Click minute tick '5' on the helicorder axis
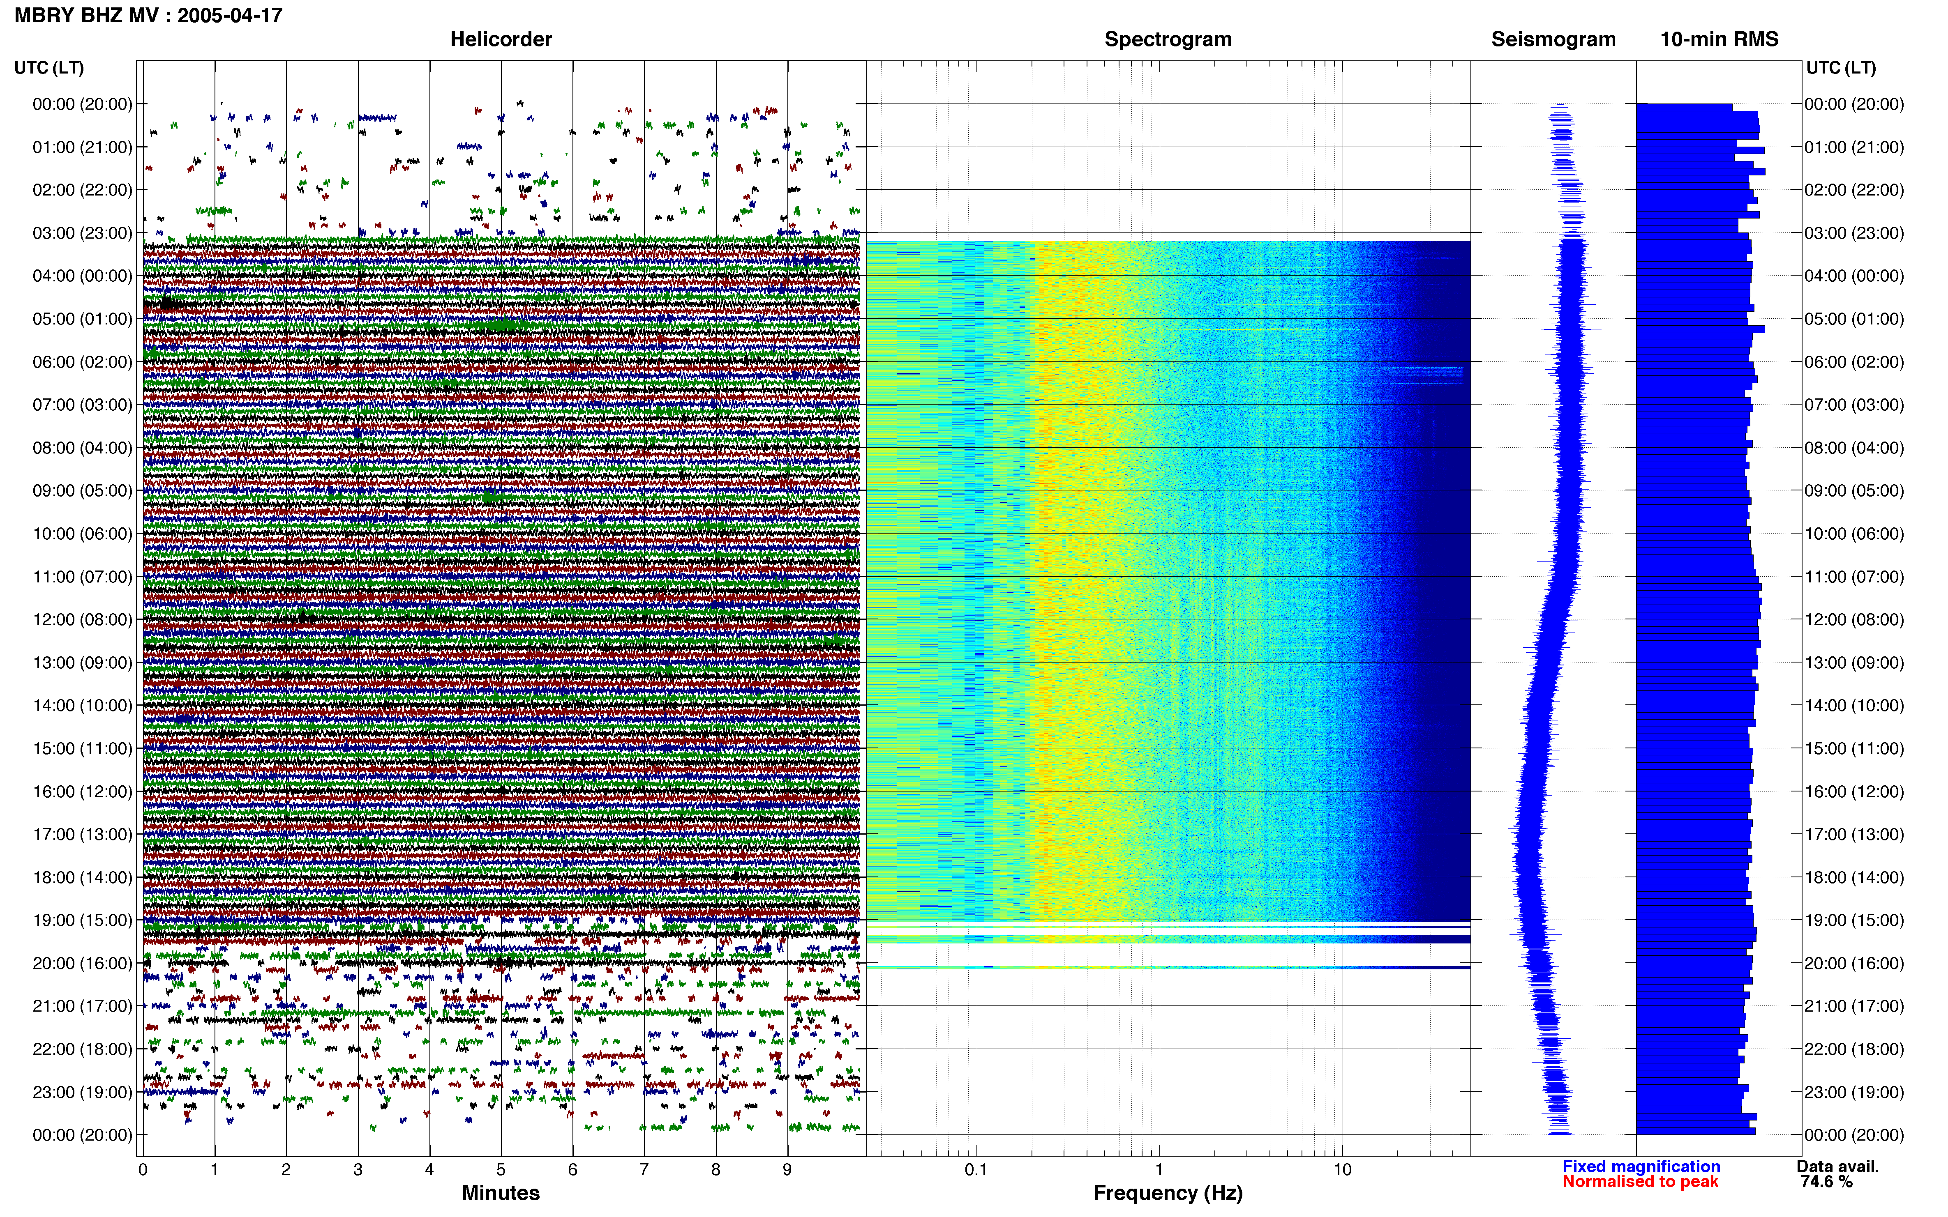 tap(501, 1169)
